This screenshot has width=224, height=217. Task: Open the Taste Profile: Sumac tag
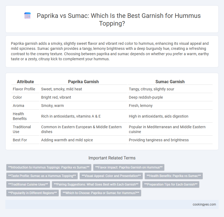point(42,176)
